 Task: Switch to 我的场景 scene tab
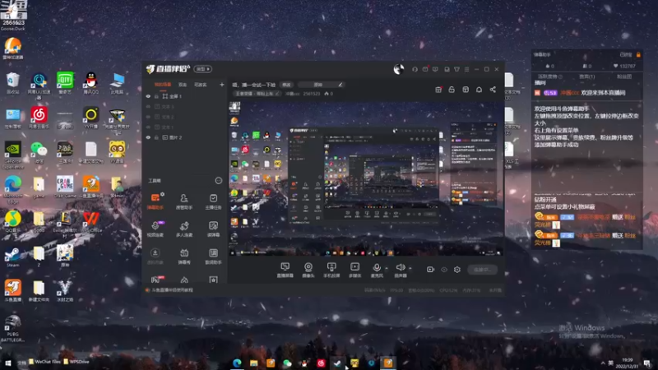tap(163, 85)
